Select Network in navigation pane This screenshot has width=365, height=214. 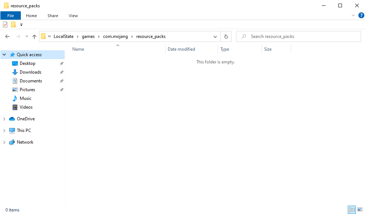(x=25, y=142)
